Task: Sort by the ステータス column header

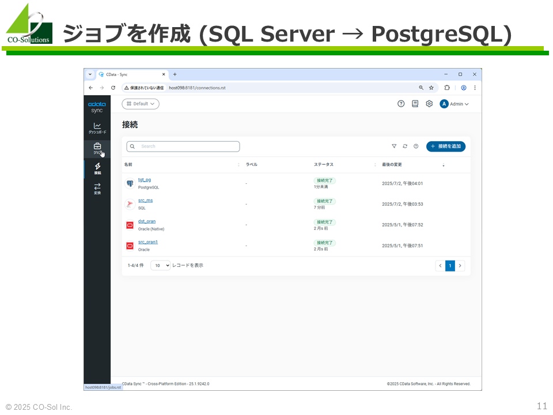Action: [x=323, y=165]
